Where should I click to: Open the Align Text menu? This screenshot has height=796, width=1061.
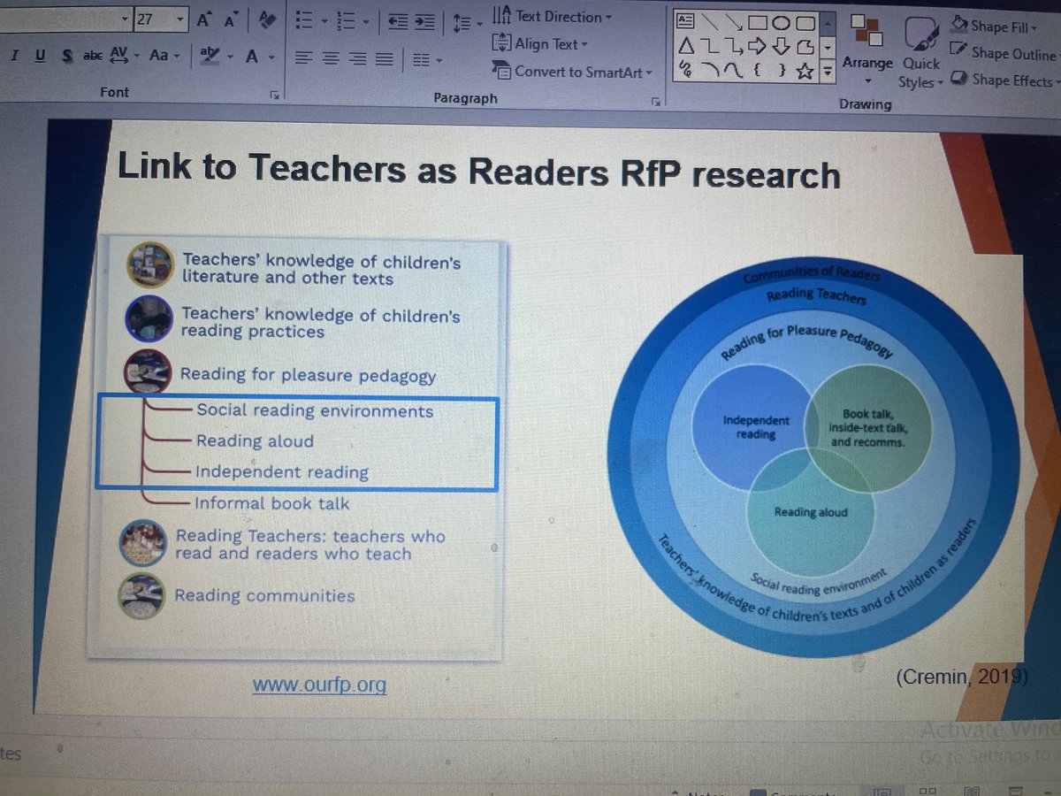[540, 43]
